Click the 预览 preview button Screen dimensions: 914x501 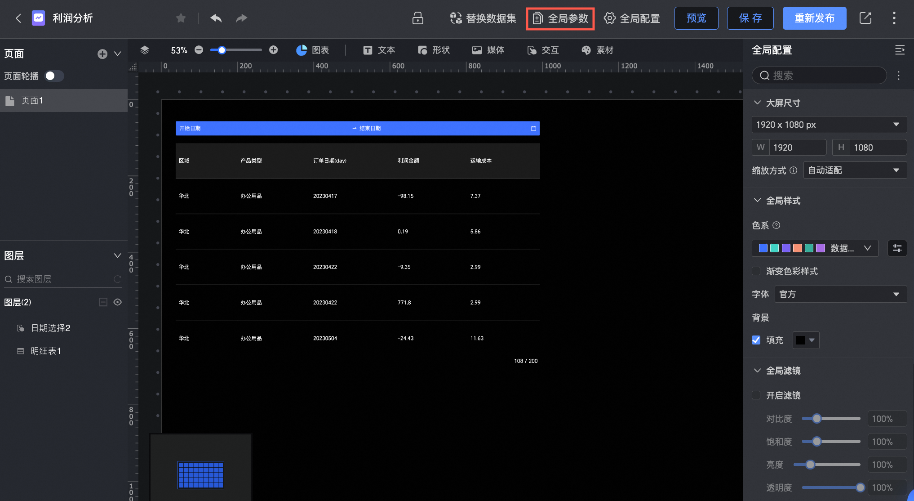697,18
